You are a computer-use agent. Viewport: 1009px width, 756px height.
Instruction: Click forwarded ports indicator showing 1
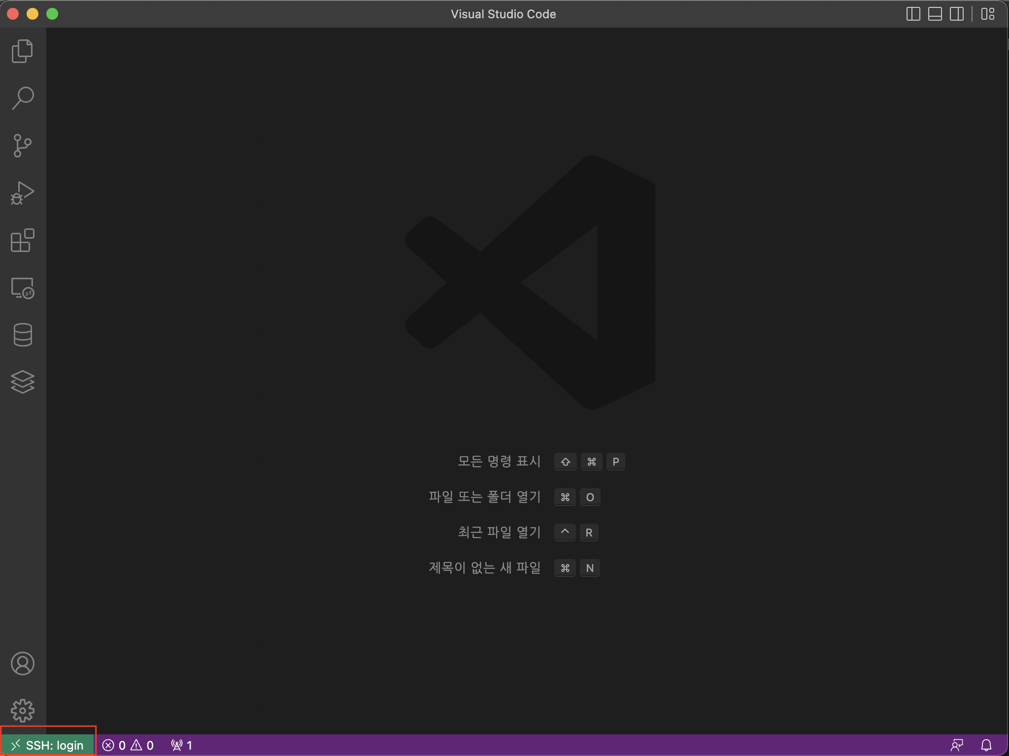181,745
